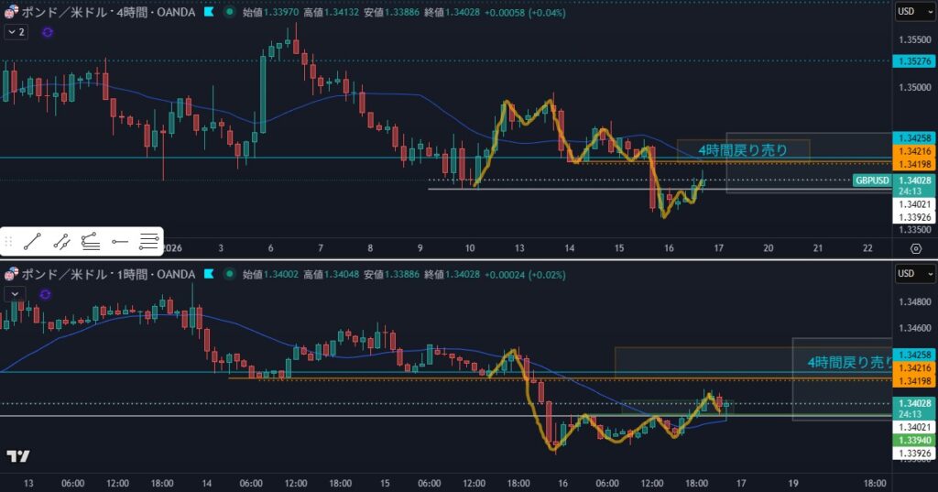This screenshot has height=492, width=938.
Task: Click the GBPUSD price line label
Action: 872,180
